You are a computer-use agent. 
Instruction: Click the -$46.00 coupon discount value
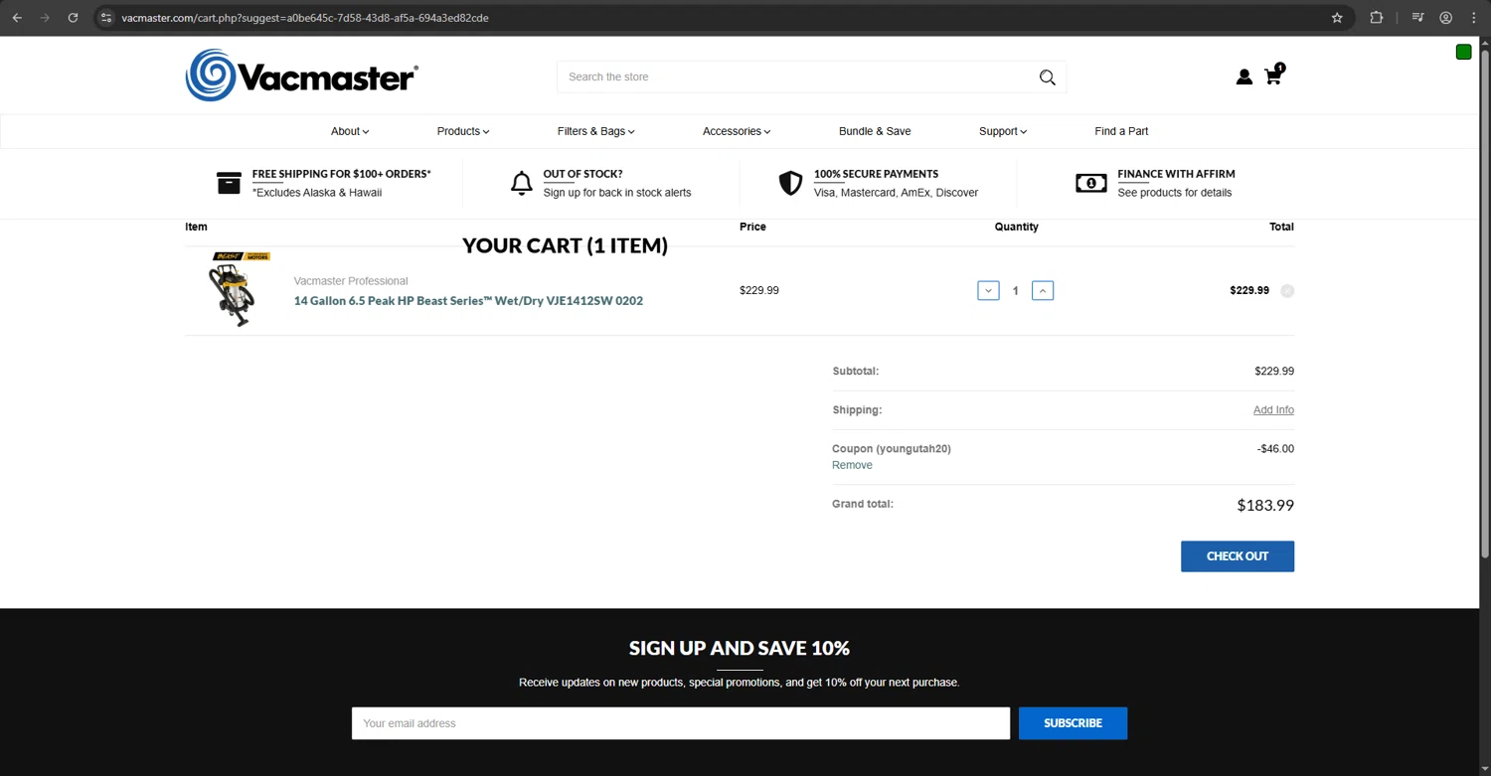click(1275, 449)
